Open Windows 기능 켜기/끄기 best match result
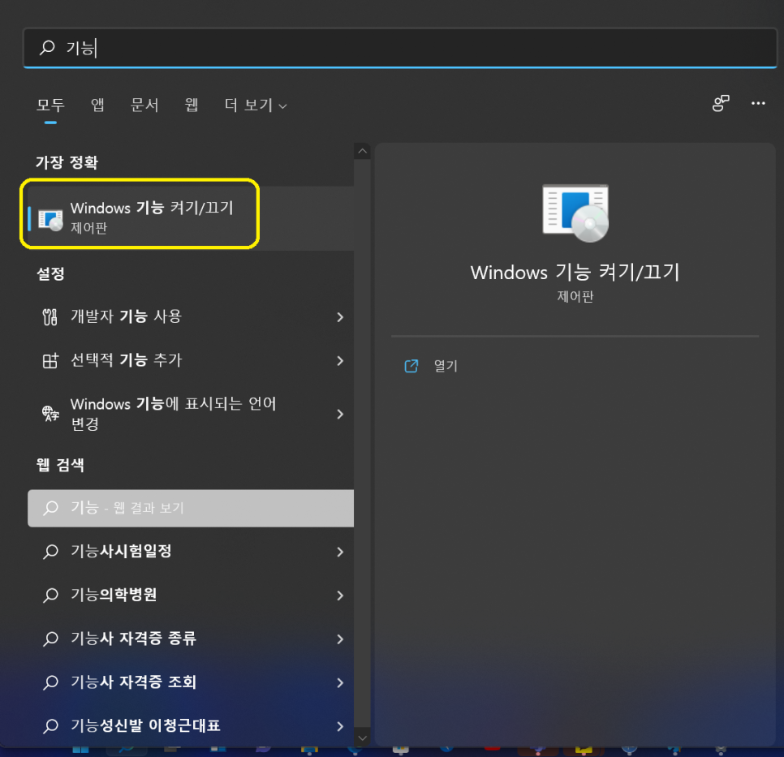Image resolution: width=784 pixels, height=757 pixels. tap(191, 218)
